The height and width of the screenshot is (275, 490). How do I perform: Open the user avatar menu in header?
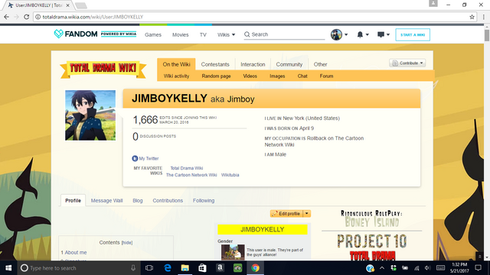(x=339, y=34)
